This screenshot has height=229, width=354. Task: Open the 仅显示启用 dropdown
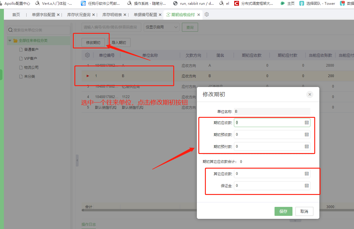point(162,27)
